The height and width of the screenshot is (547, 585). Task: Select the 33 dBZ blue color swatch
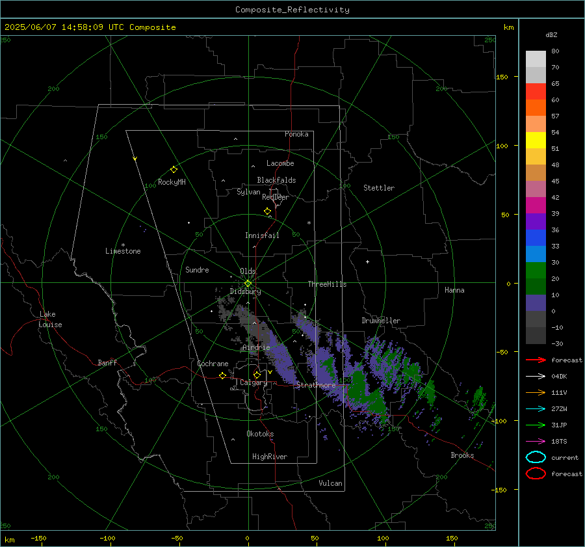536,238
